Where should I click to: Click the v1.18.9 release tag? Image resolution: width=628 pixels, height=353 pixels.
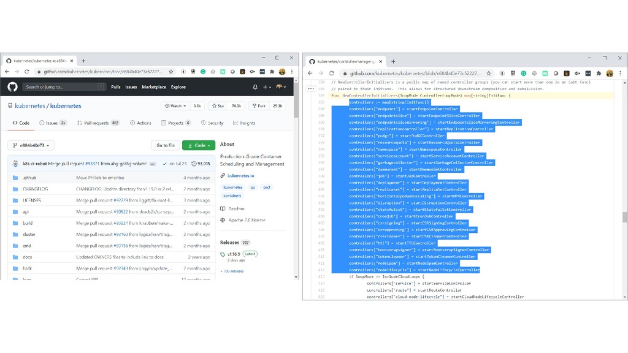point(234,254)
